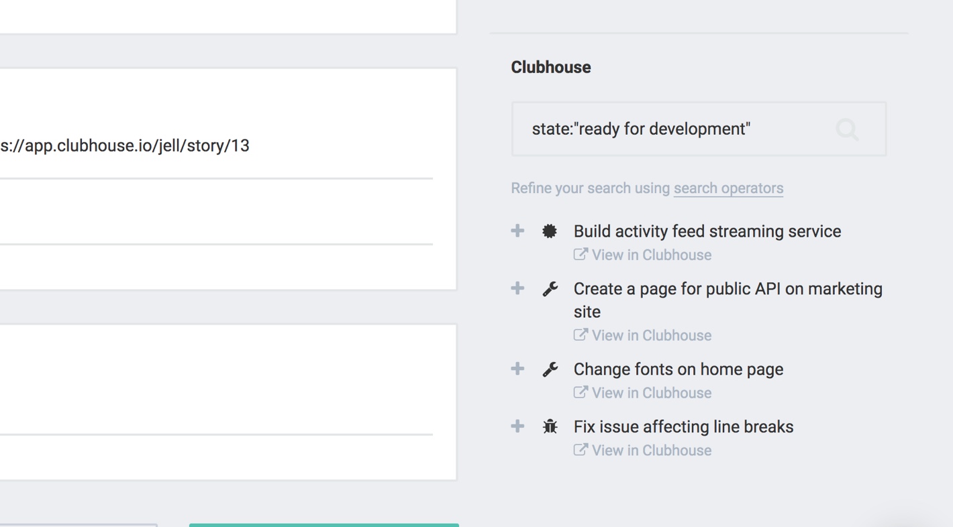This screenshot has width=953, height=527.
Task: Click the bug icon beside Fix issue story
Action: tap(550, 426)
